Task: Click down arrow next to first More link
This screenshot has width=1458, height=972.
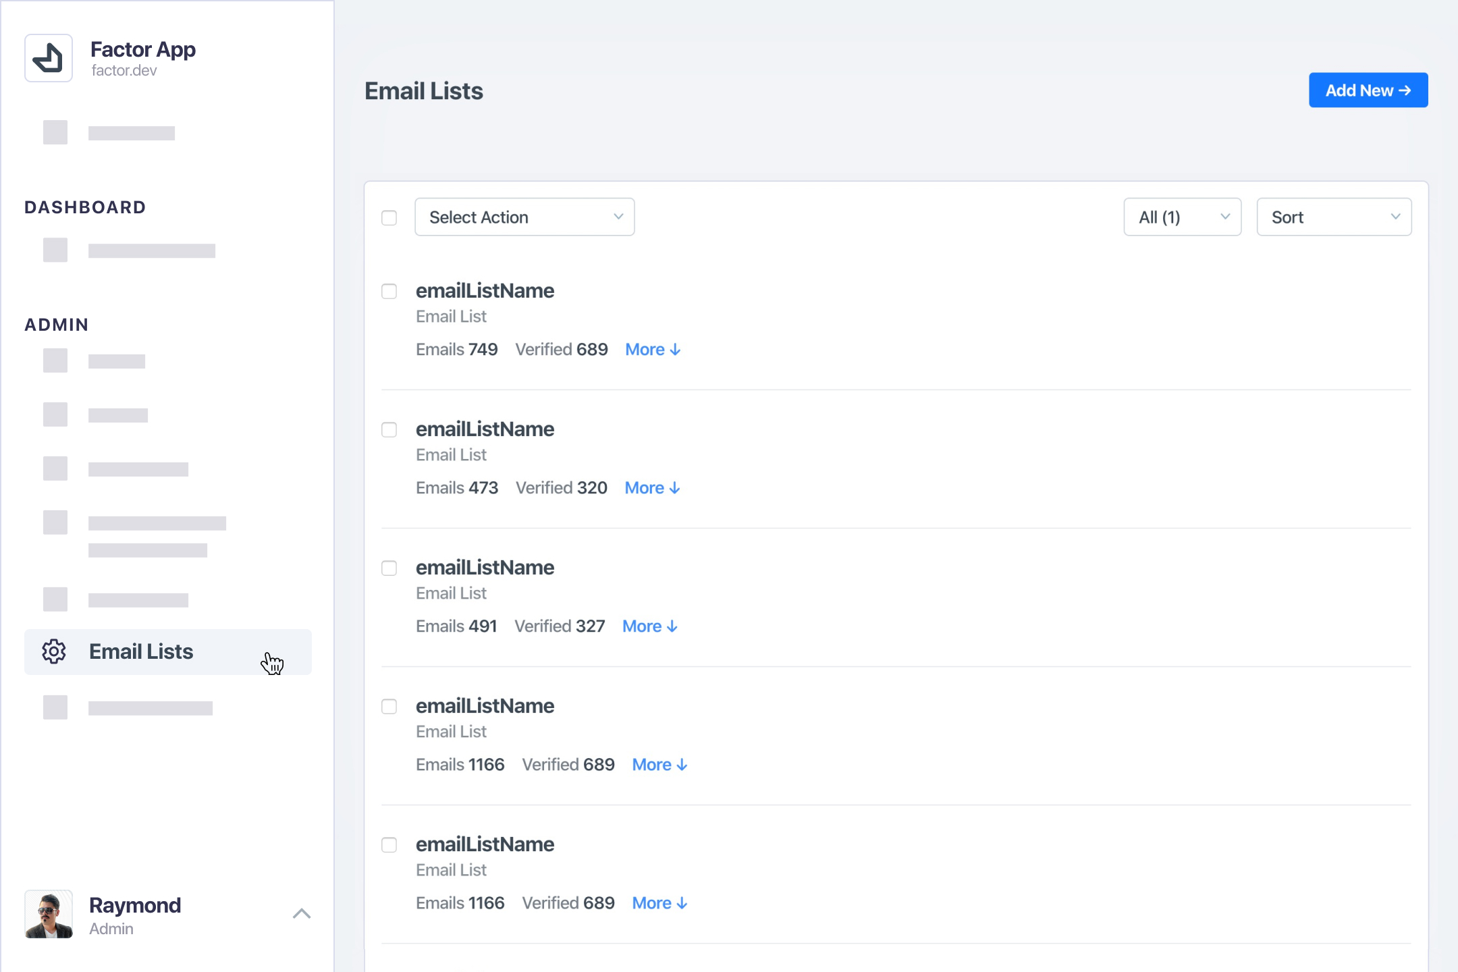Action: click(676, 350)
